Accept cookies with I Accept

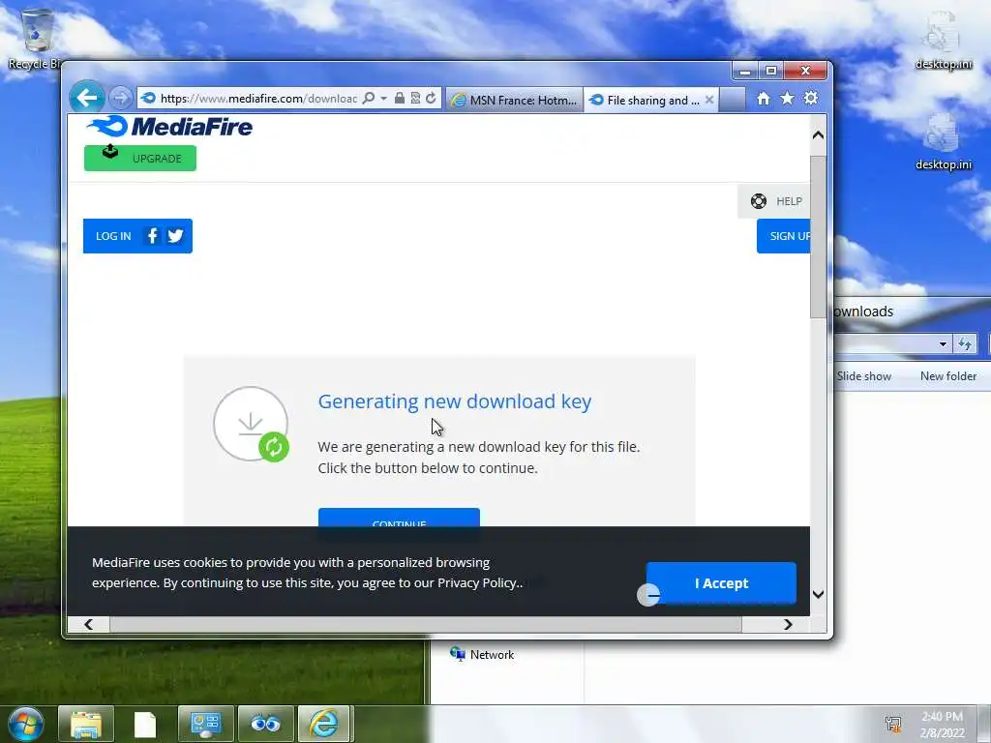pyautogui.click(x=721, y=583)
